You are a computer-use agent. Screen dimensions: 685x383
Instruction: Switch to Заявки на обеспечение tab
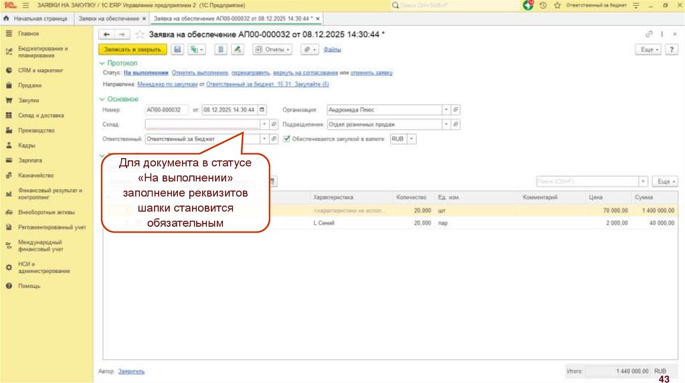point(108,19)
